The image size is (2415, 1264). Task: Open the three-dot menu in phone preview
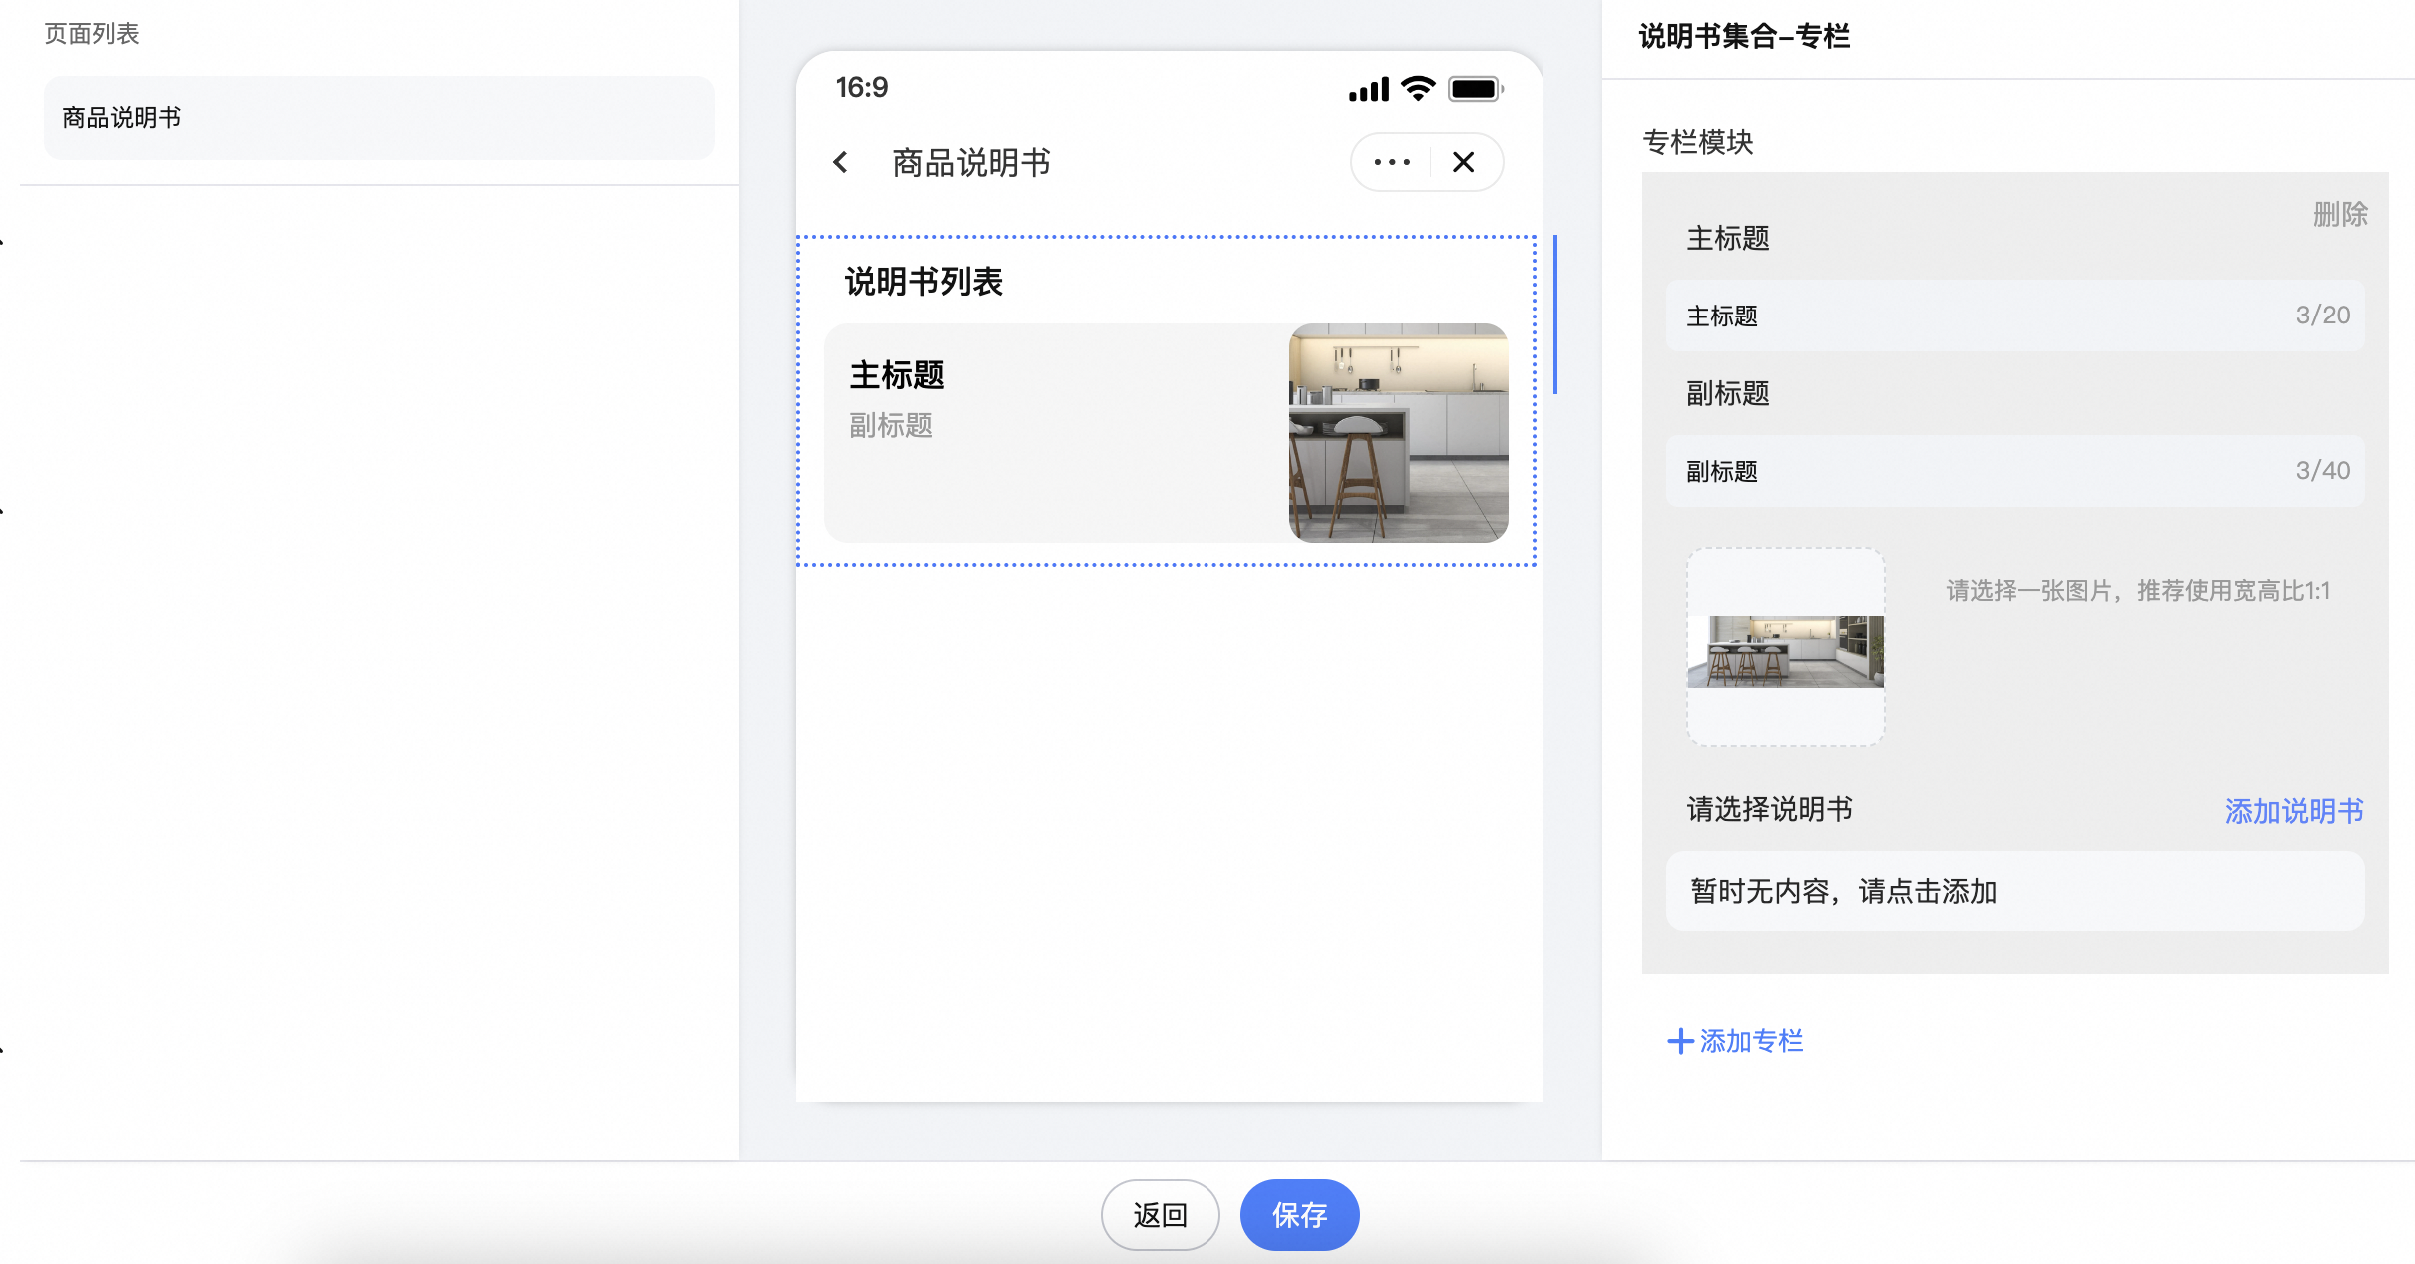tap(1392, 162)
